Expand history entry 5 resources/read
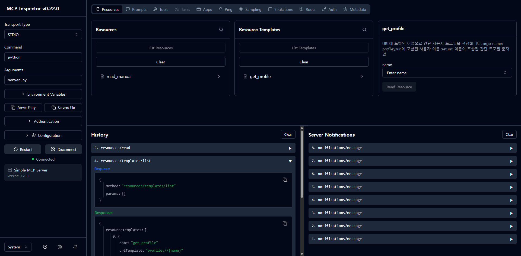This screenshot has width=521, height=256. click(x=193, y=148)
